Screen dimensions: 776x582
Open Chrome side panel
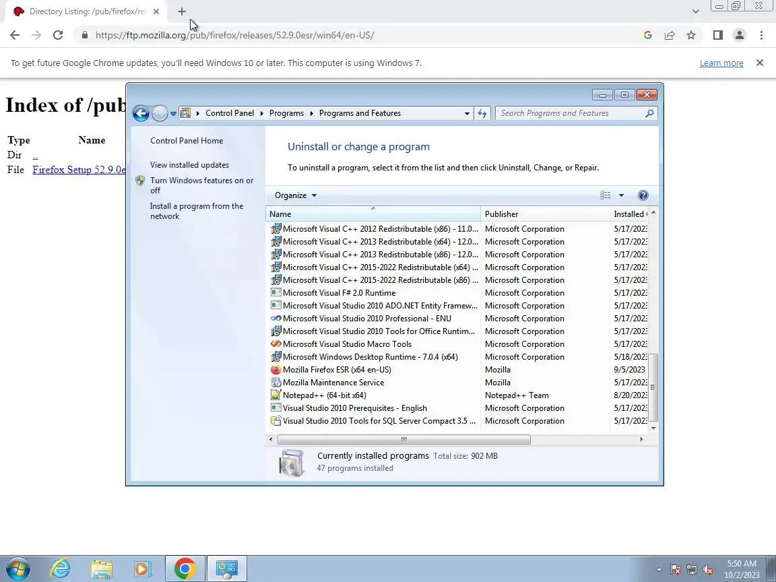[x=717, y=35]
